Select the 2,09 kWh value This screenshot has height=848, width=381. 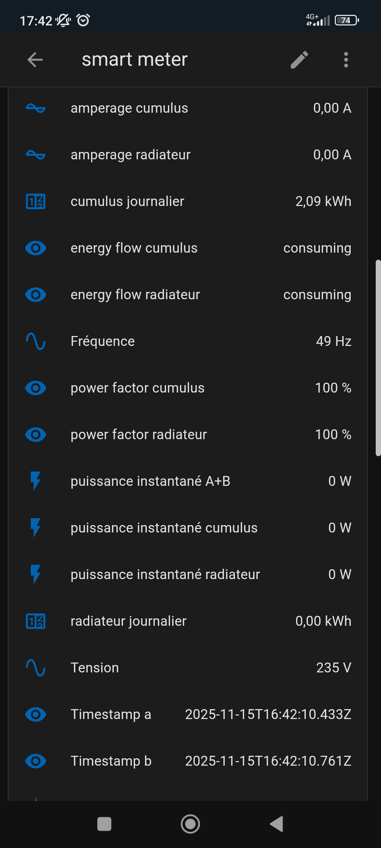click(323, 201)
